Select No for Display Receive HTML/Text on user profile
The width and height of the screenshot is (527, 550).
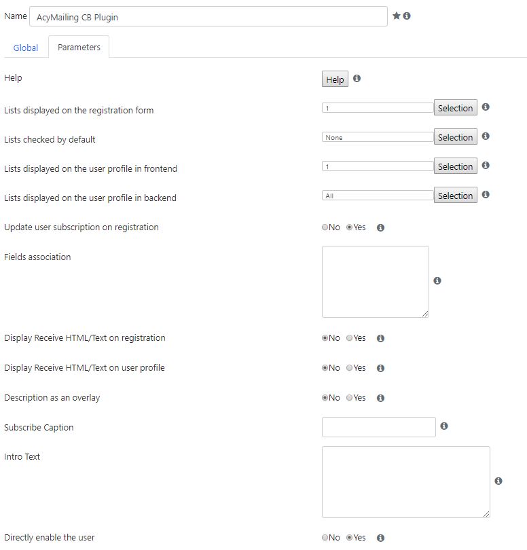[x=325, y=367]
